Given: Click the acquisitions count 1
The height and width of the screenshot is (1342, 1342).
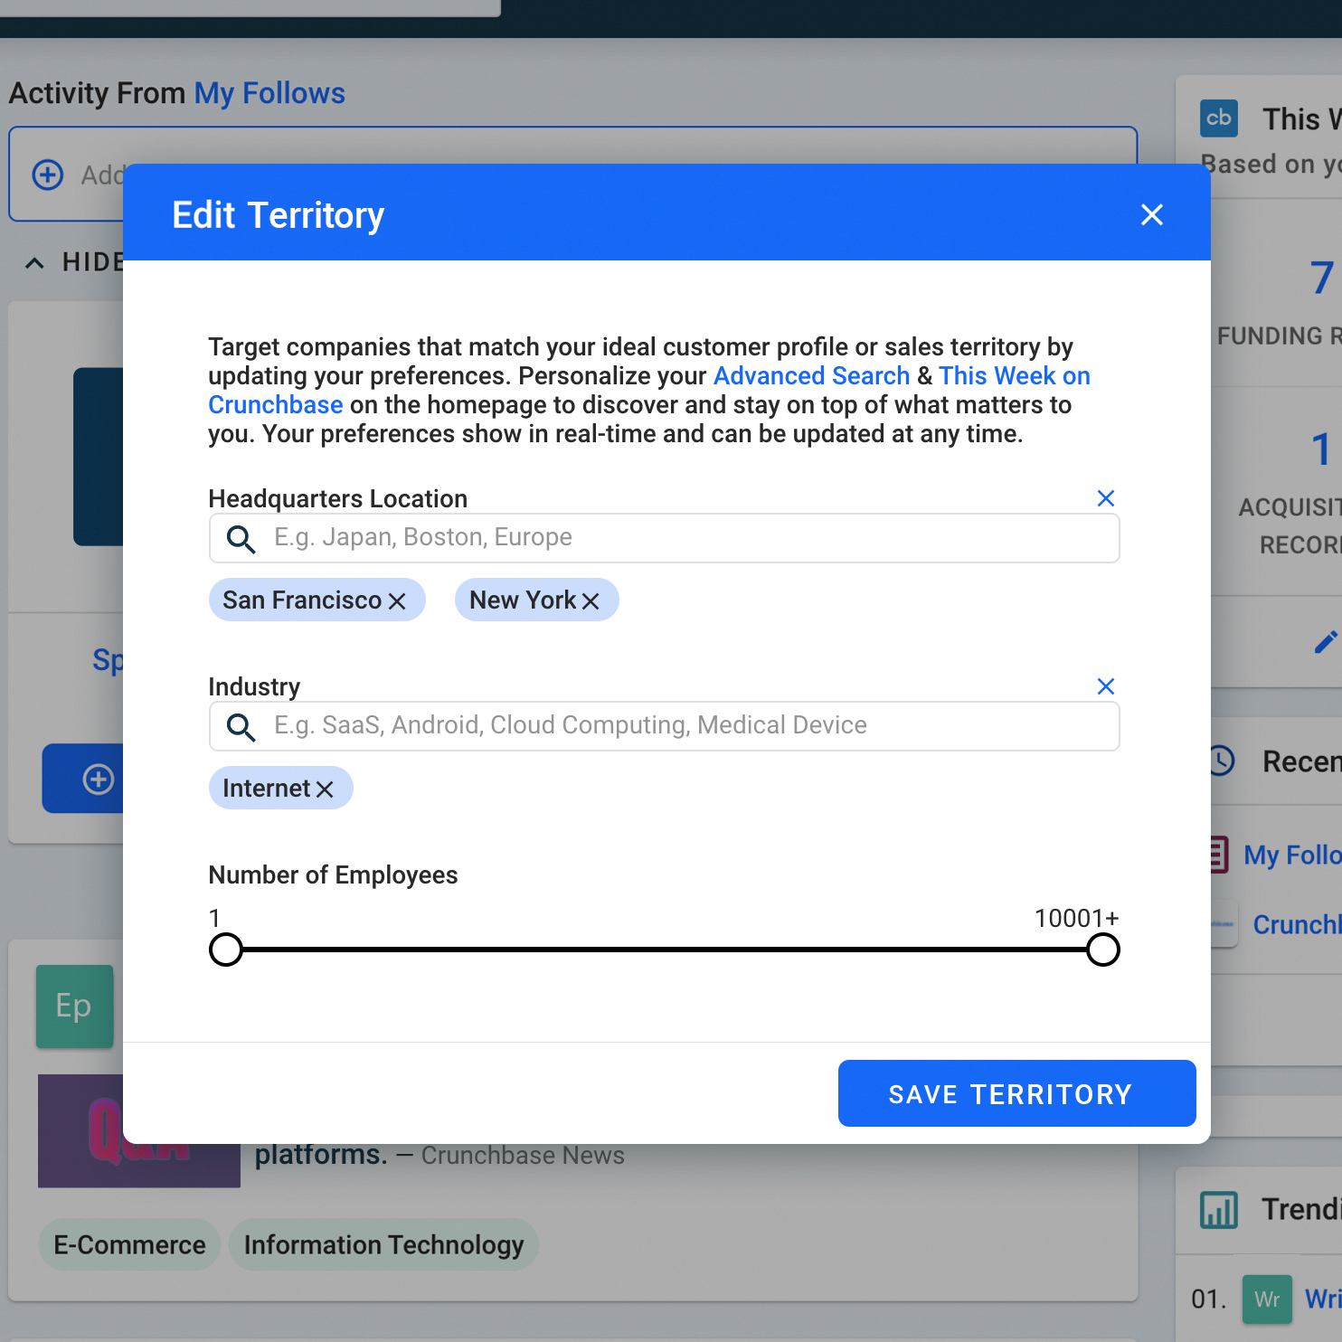Looking at the screenshot, I should [1321, 449].
